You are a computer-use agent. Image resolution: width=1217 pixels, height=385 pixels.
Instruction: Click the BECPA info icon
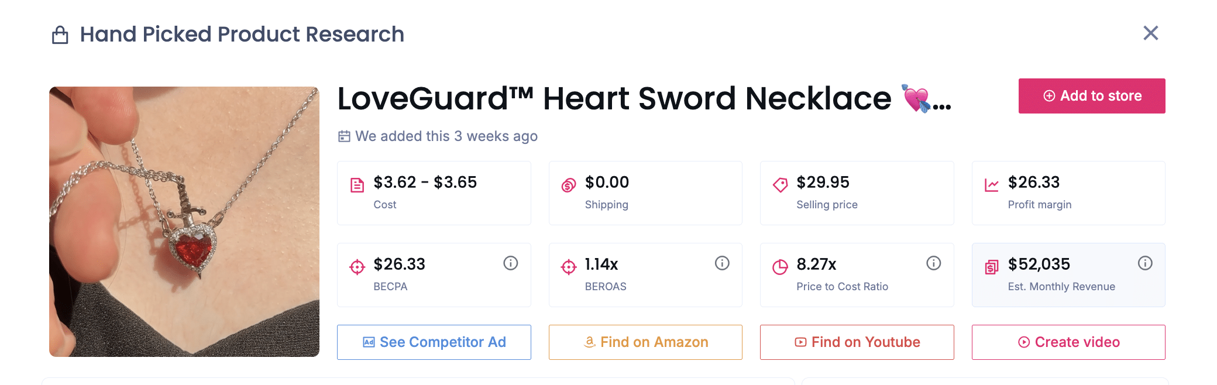tap(510, 263)
